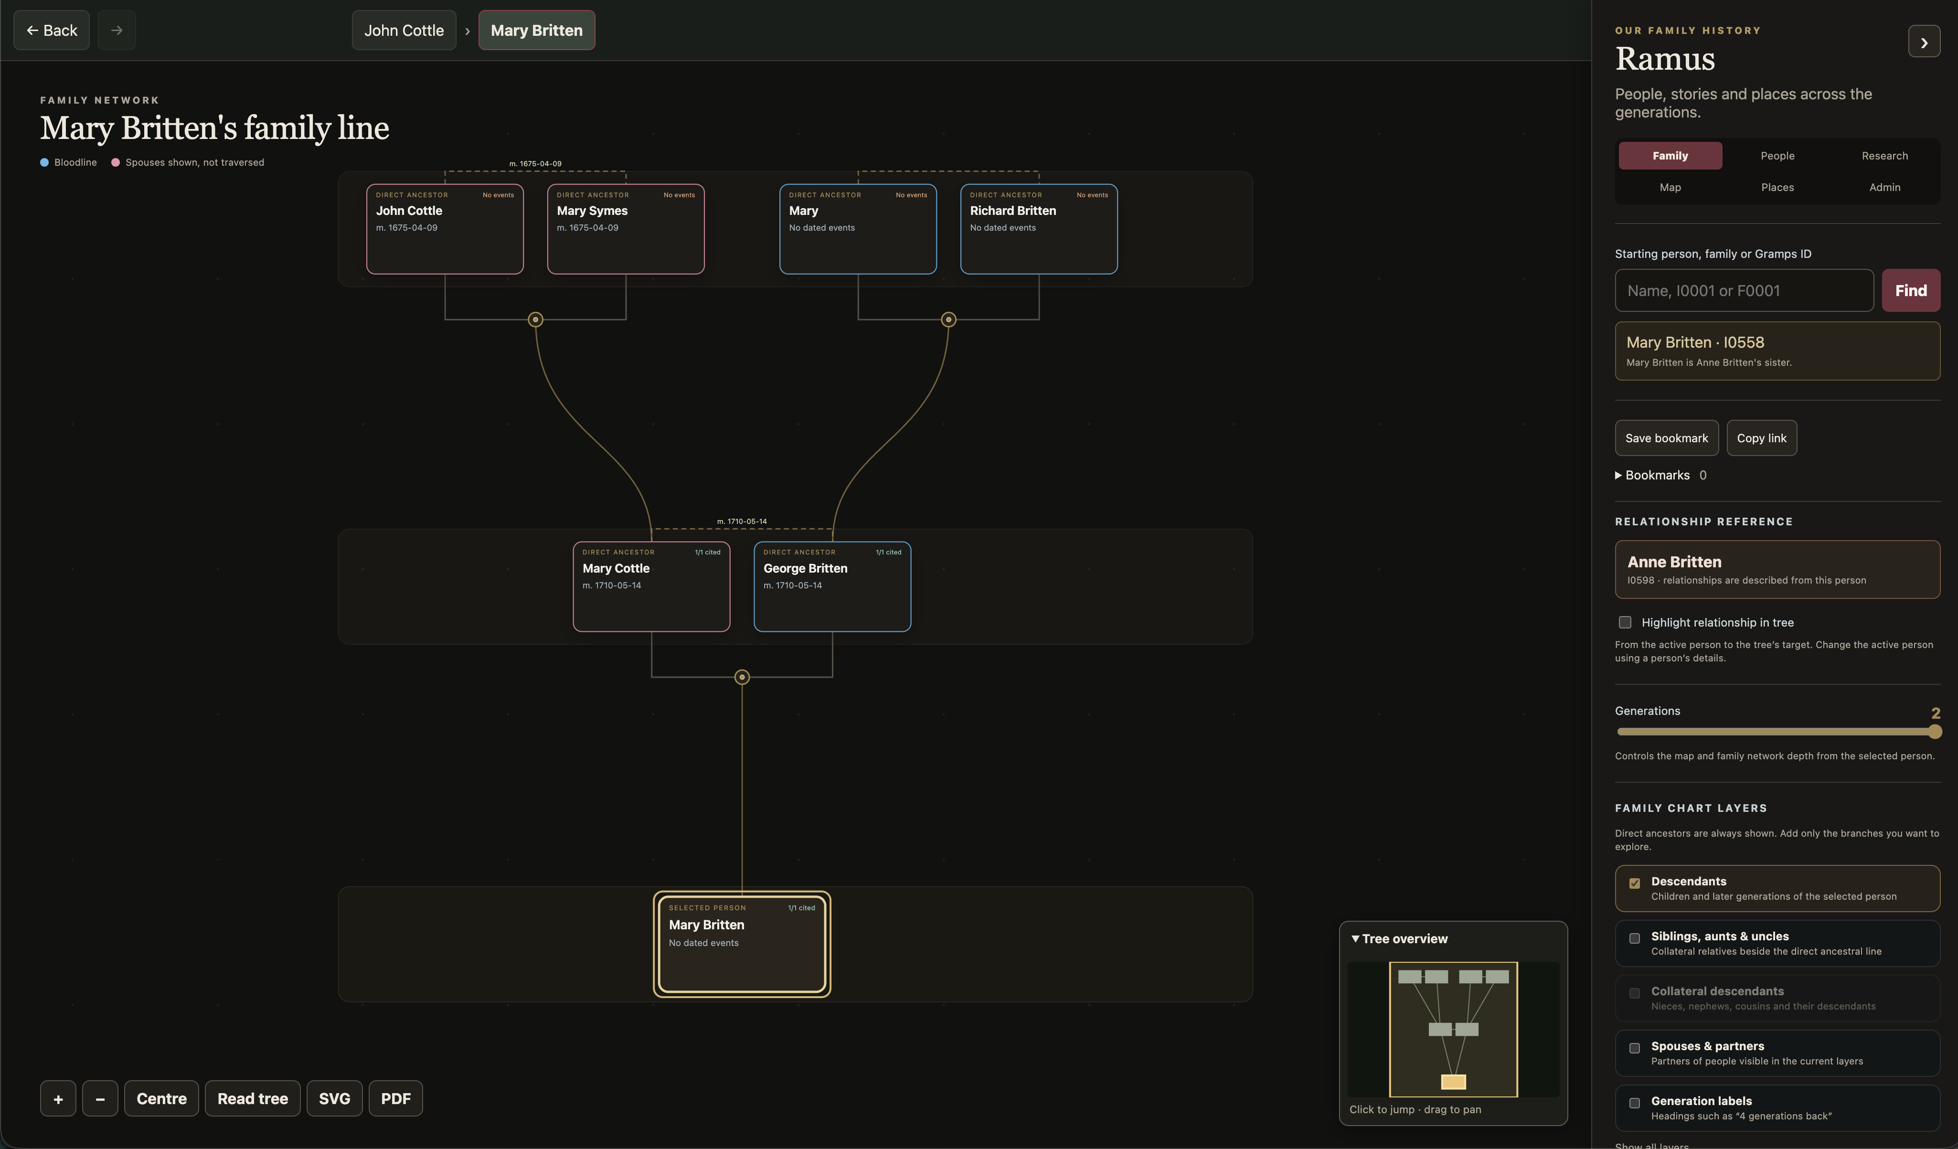Click the family node below John Cottle
1958x1149 pixels.
click(x=535, y=319)
